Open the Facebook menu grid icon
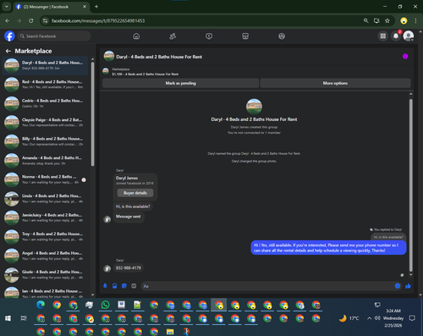Image resolution: width=423 pixels, height=336 pixels. [x=383, y=36]
